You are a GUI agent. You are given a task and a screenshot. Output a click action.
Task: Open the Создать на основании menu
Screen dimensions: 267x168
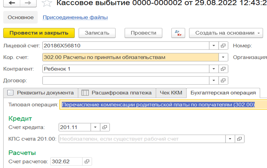[x=226, y=33]
